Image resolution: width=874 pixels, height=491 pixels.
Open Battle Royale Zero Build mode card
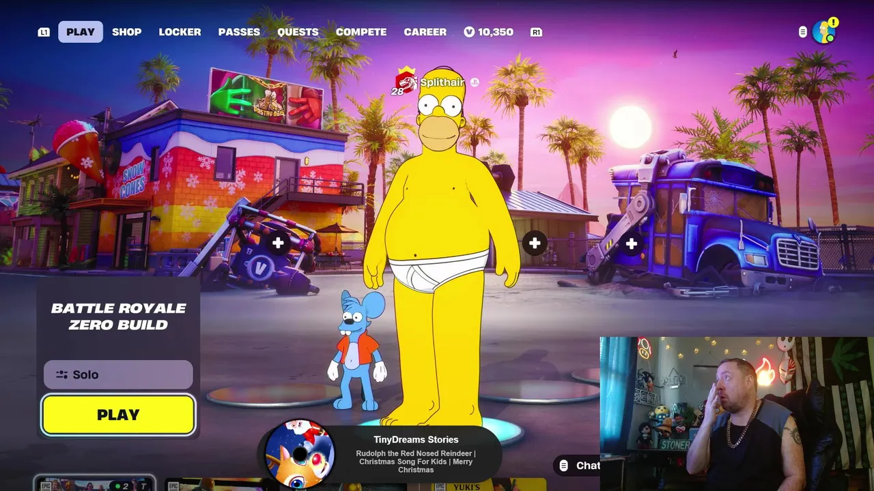[x=118, y=316]
